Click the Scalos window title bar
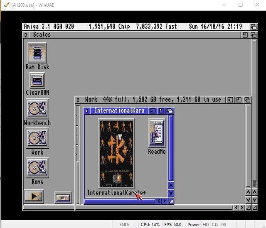The image size is (266, 228). [135, 35]
